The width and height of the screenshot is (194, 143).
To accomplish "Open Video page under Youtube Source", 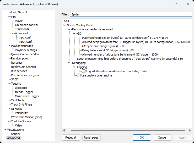I will tap(18, 125).
